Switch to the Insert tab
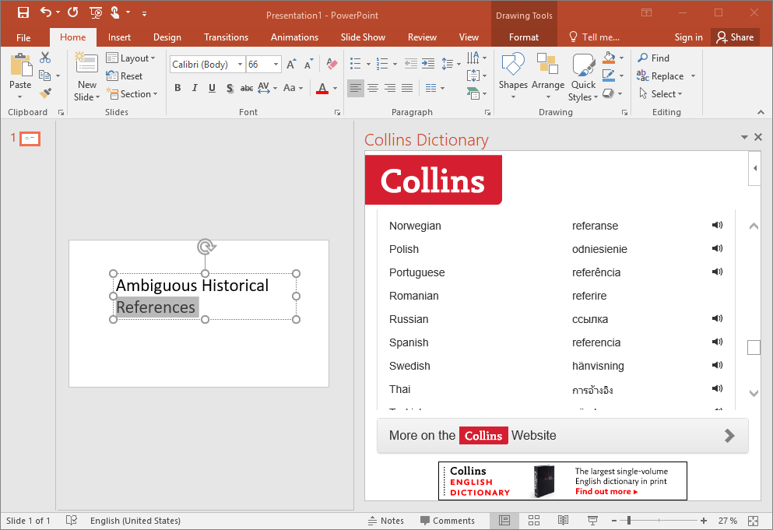The image size is (773, 530). click(119, 37)
